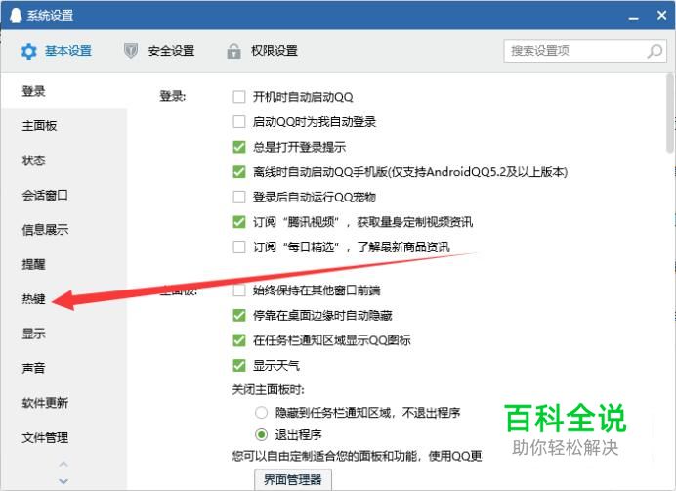Select 主面板 in the left sidebar
This screenshot has height=491, width=676.
click(x=63, y=126)
